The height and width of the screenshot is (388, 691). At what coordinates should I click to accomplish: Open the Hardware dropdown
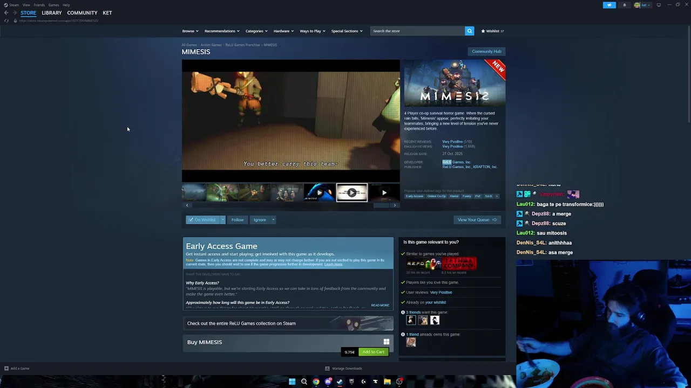tap(283, 31)
